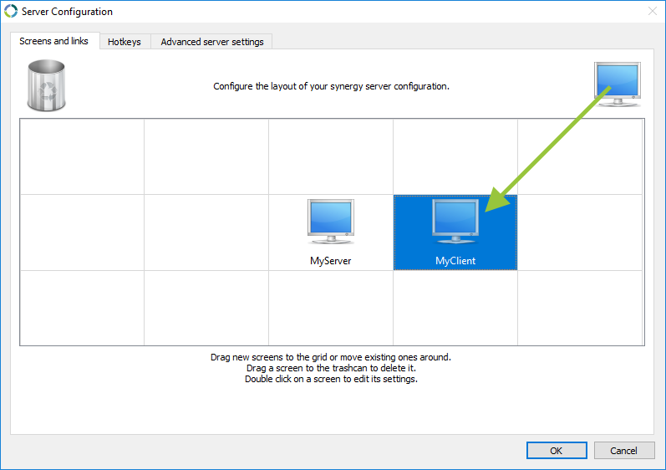
Task: Open the Advanced server settings tab
Action: tap(212, 42)
